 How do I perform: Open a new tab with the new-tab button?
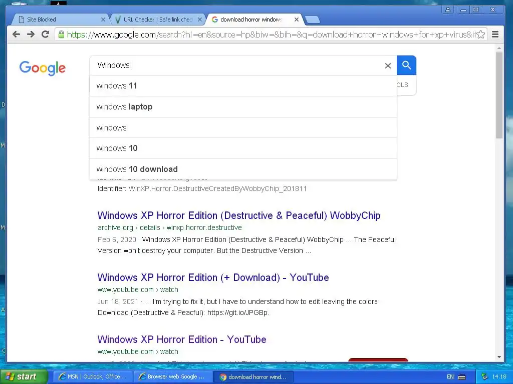pyautogui.click(x=313, y=20)
